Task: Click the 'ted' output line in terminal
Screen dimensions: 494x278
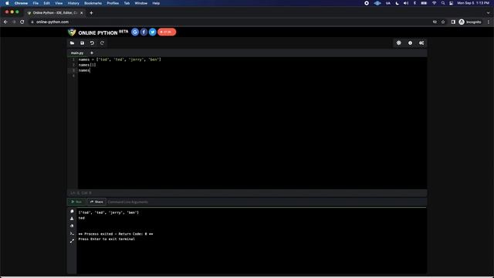Action: pos(82,218)
